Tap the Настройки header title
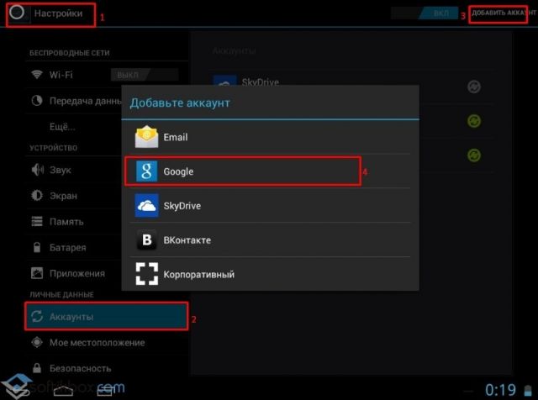538x400 pixels. coord(58,13)
